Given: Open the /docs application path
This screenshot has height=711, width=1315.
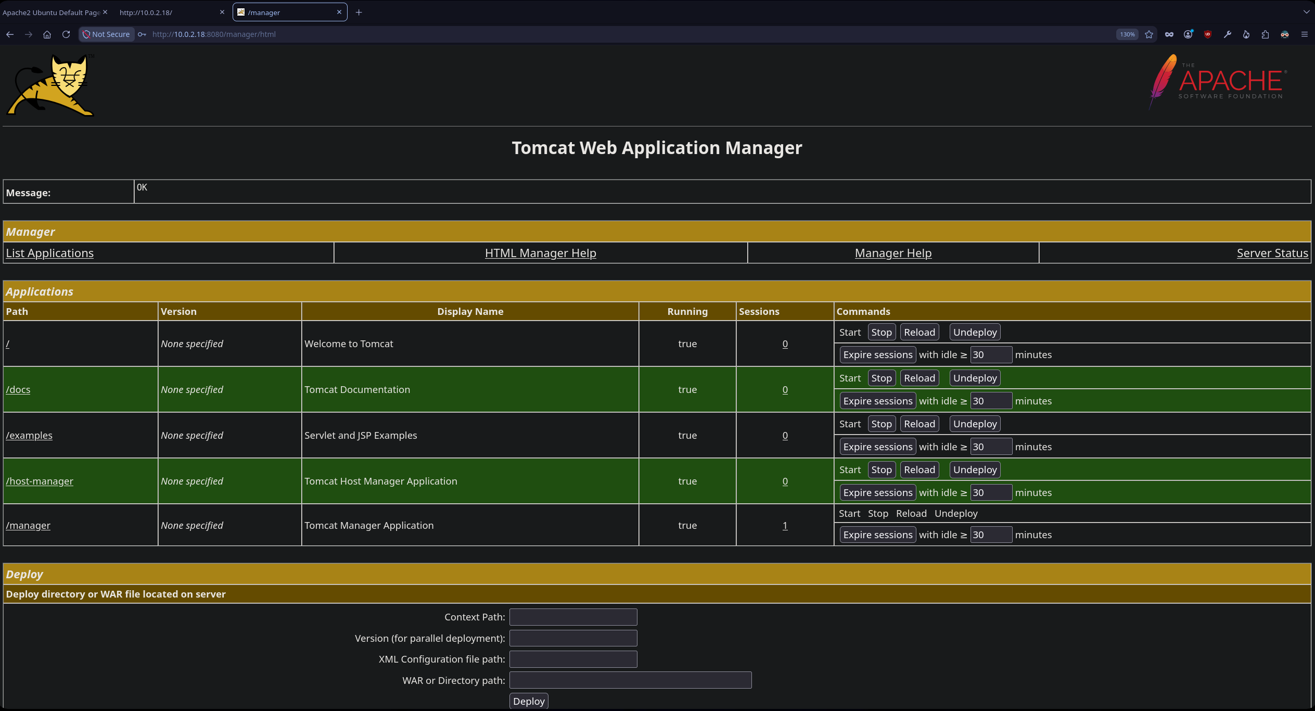Looking at the screenshot, I should (x=18, y=389).
